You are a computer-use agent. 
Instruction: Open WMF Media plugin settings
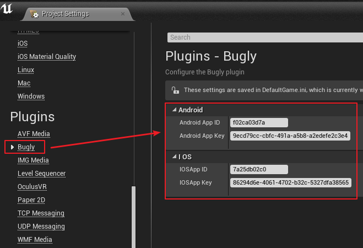click(x=35, y=239)
